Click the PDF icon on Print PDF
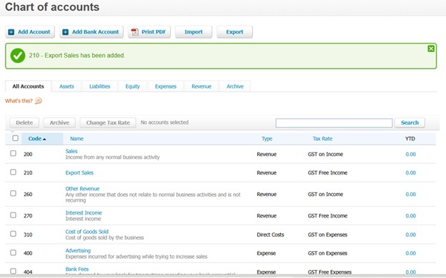The image size is (446, 278). pos(134,32)
